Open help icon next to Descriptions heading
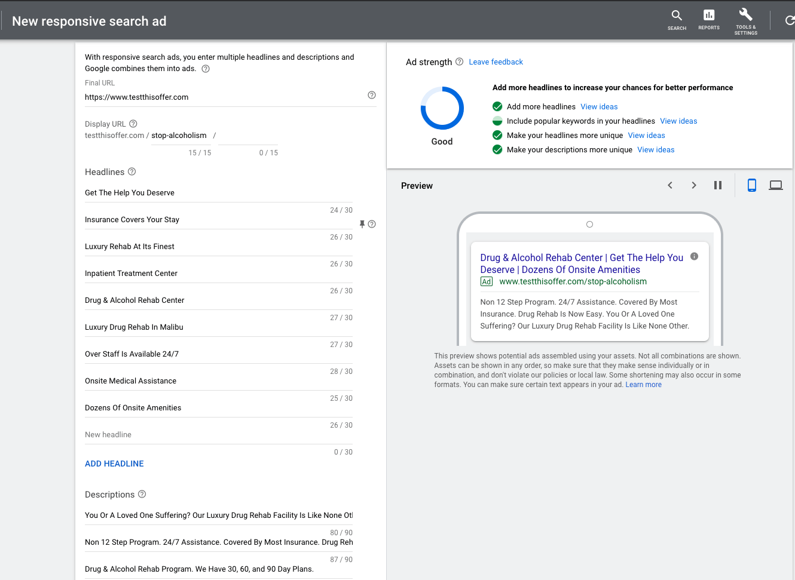This screenshot has width=795, height=580. (x=142, y=494)
